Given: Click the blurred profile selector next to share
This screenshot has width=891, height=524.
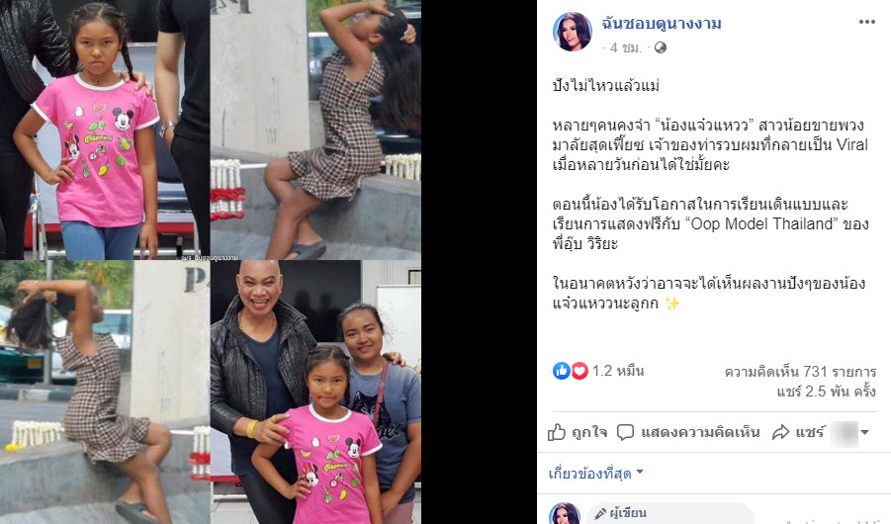Looking at the screenshot, I should coord(844,434).
